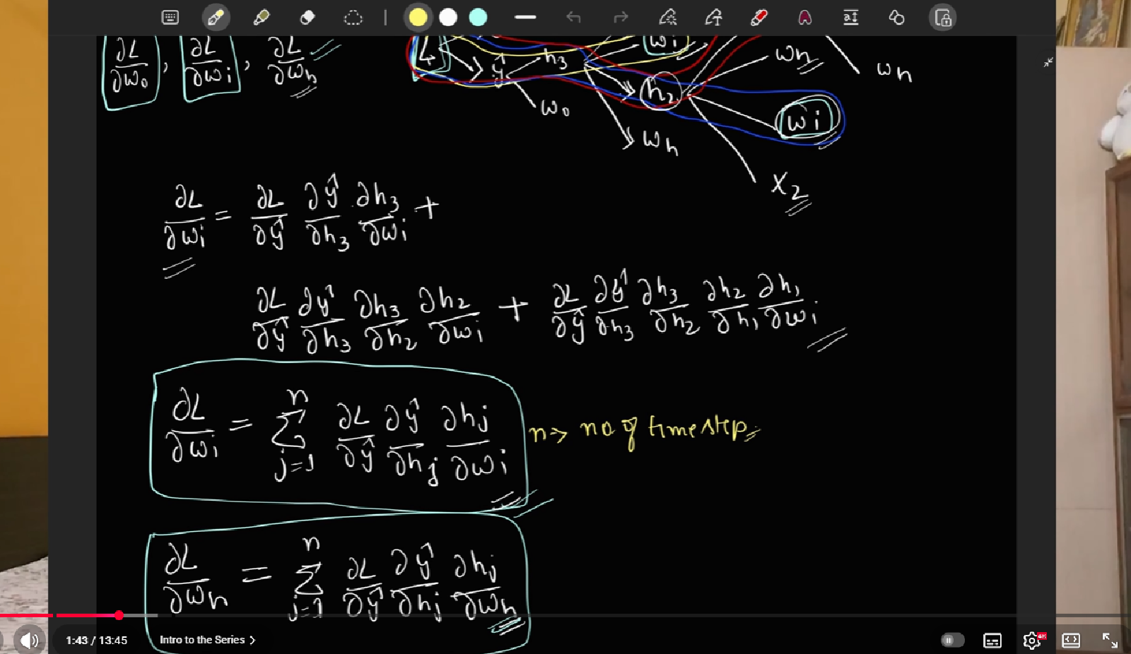Activate the red laser pointer tool

tap(759, 18)
